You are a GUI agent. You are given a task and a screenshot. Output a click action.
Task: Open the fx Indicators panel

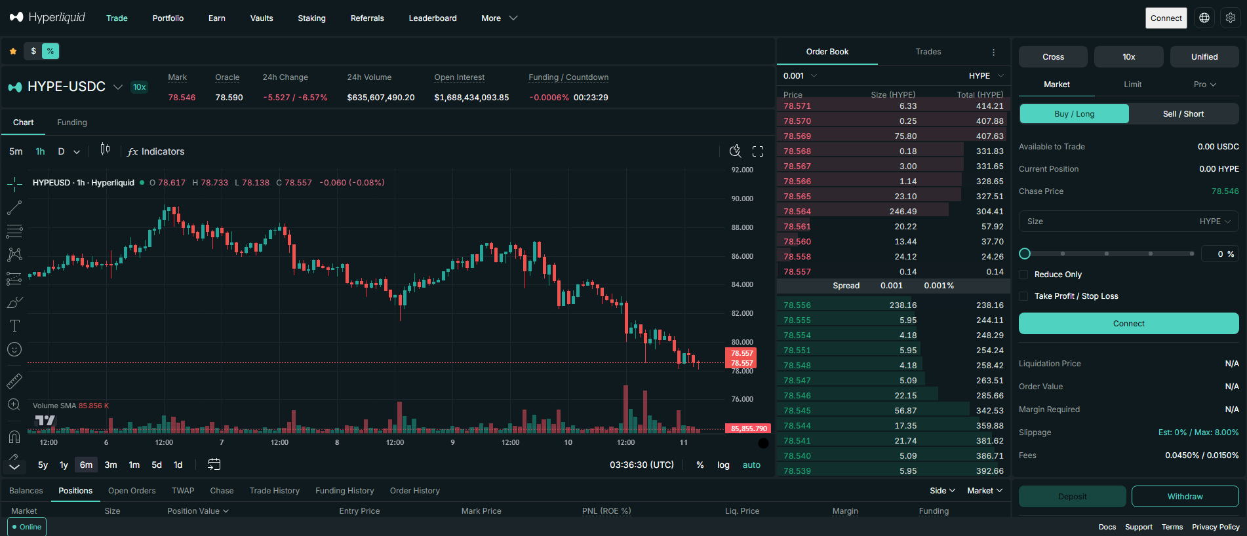[x=156, y=151]
